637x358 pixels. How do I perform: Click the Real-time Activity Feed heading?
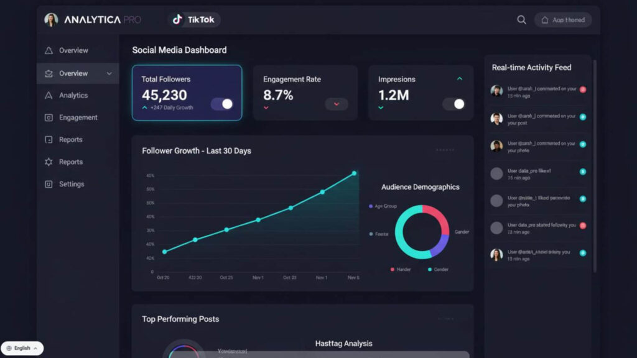pyautogui.click(x=531, y=67)
